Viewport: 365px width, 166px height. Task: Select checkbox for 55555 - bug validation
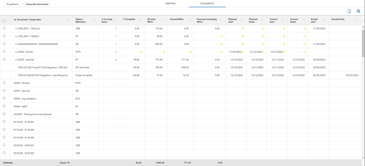pos(4,99)
